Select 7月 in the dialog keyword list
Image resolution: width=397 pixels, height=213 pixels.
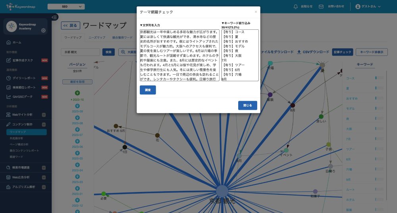pos(224,60)
